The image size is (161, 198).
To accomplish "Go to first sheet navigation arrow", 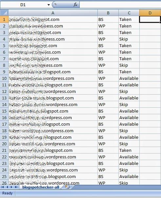I will point(3,187).
